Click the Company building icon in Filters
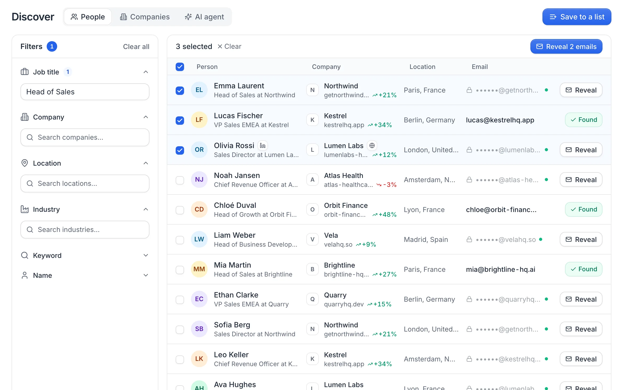The height and width of the screenshot is (390, 624). pyautogui.click(x=25, y=117)
